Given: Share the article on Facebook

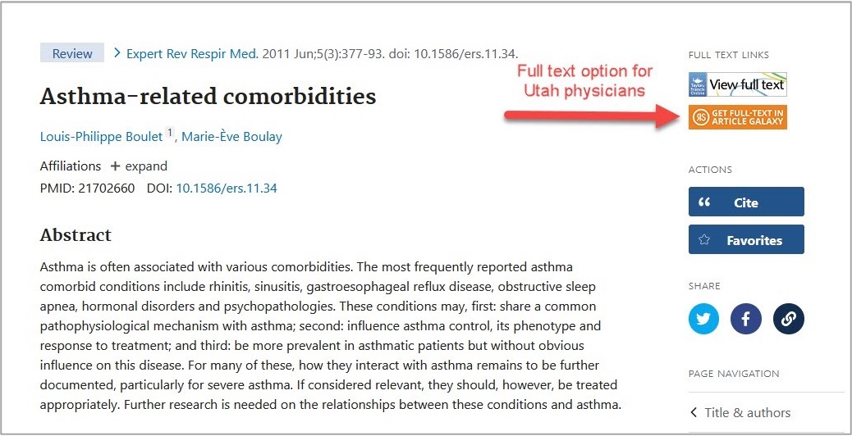Looking at the screenshot, I should (745, 319).
